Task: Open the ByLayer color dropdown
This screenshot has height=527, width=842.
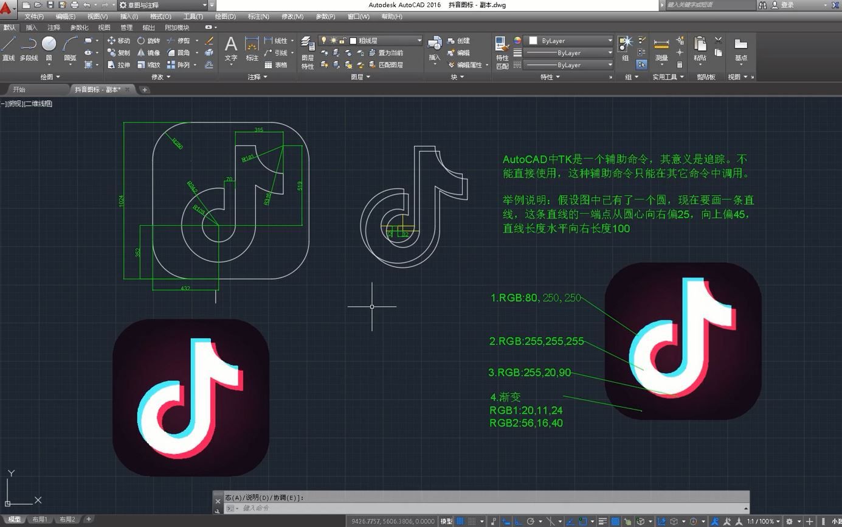Action: tap(569, 41)
